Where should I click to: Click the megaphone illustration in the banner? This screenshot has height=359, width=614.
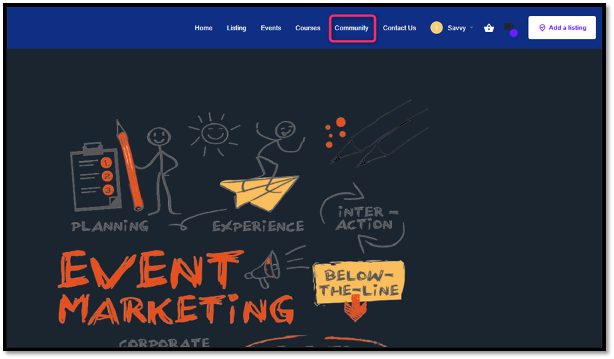point(263,269)
